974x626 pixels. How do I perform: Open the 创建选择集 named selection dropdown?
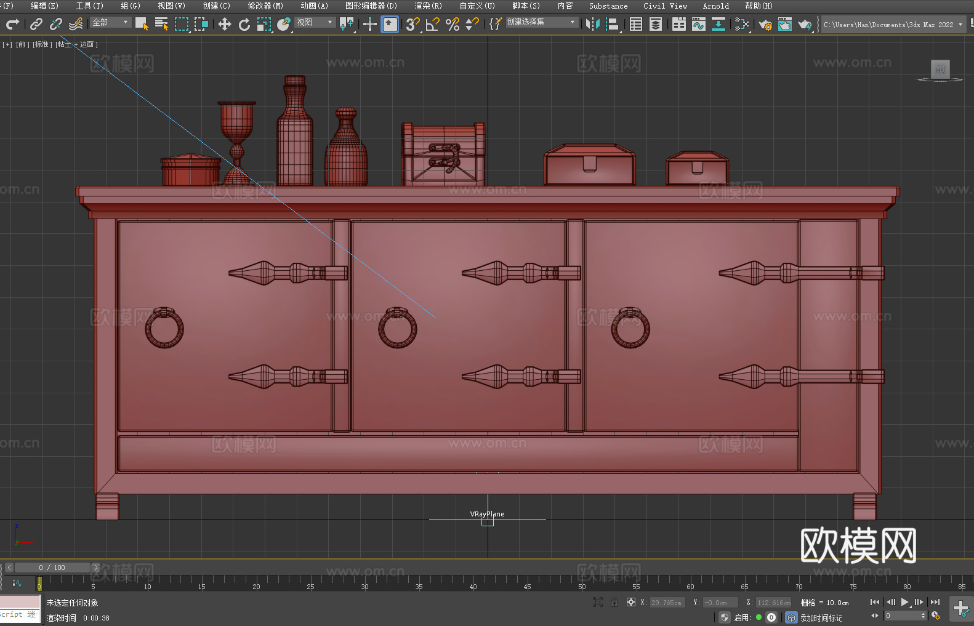coord(542,22)
